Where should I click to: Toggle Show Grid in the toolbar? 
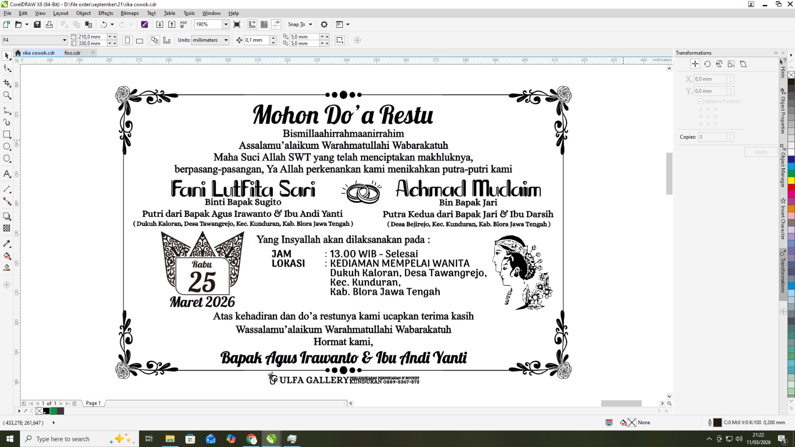point(264,24)
